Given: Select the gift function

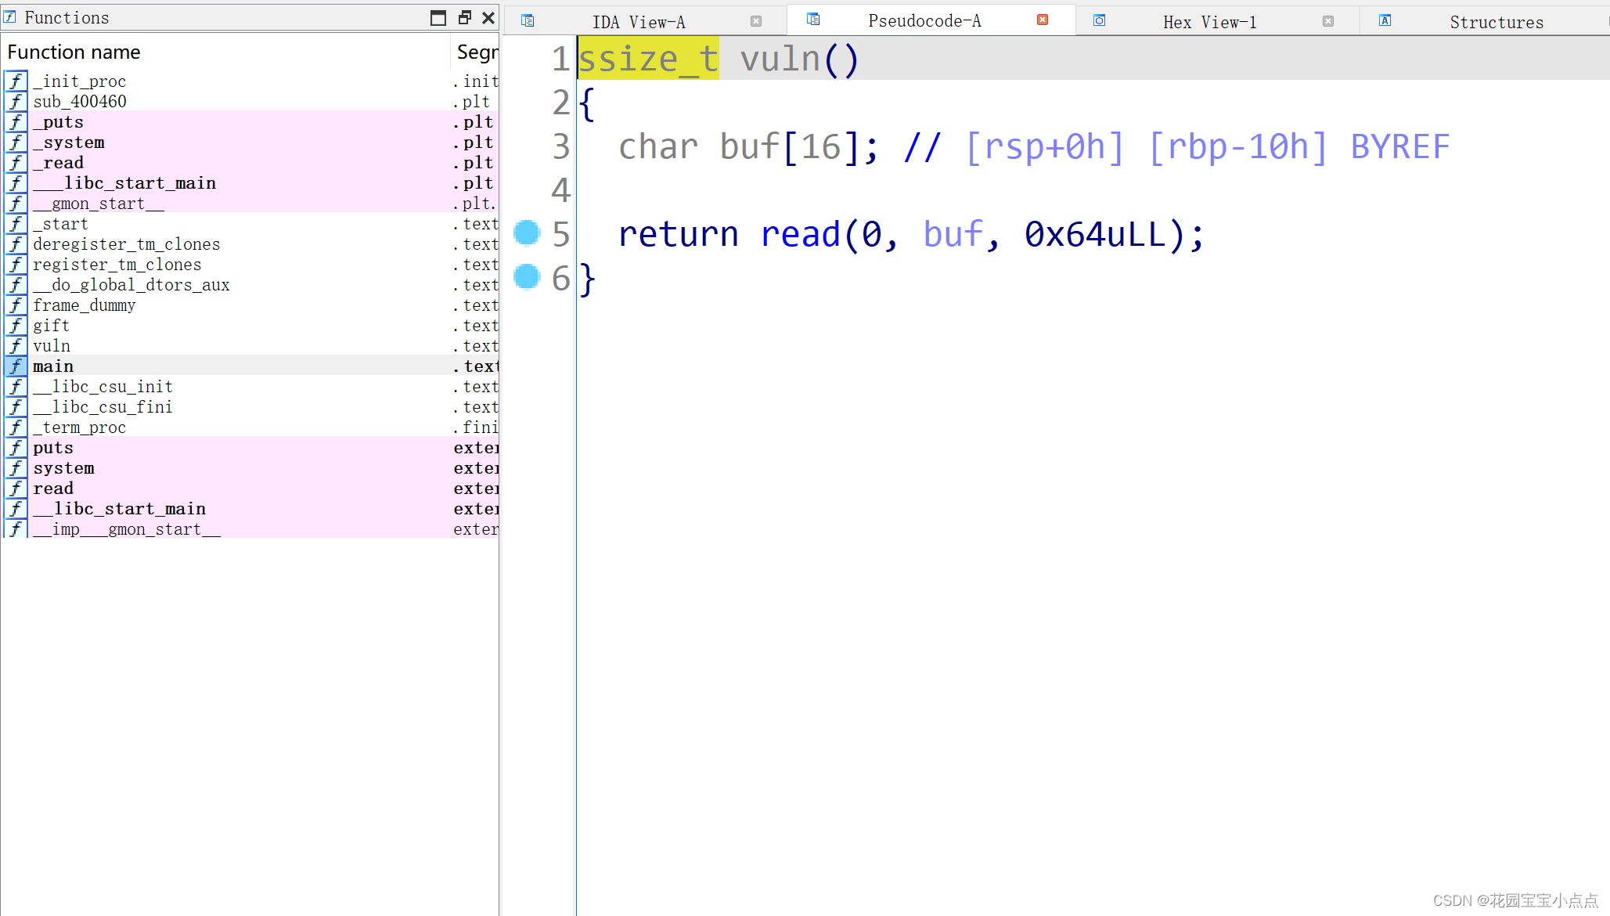Looking at the screenshot, I should [250, 326].
